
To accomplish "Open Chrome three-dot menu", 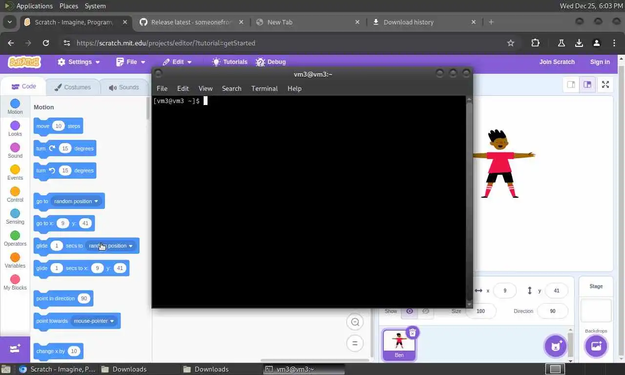I will click(614, 43).
